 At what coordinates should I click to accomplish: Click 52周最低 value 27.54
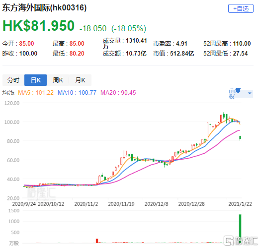240,54
